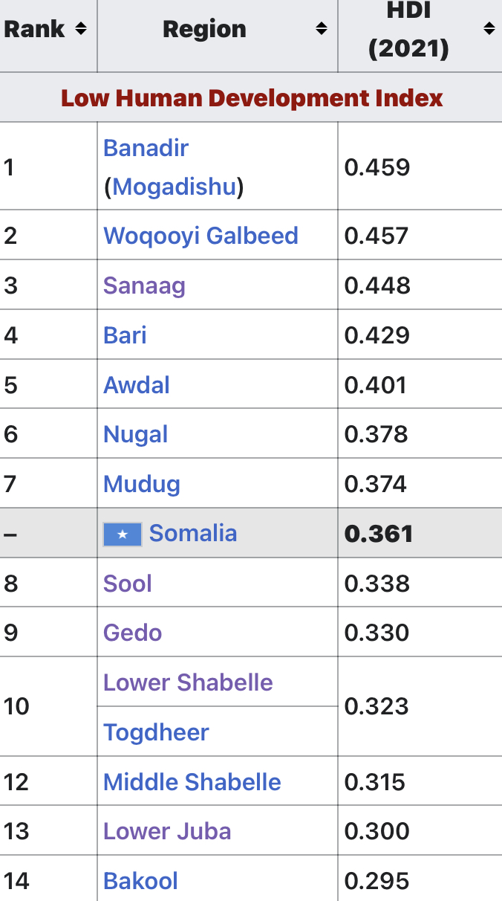Image resolution: width=502 pixels, height=901 pixels.
Task: Open the Somalia country link
Action: 193,533
